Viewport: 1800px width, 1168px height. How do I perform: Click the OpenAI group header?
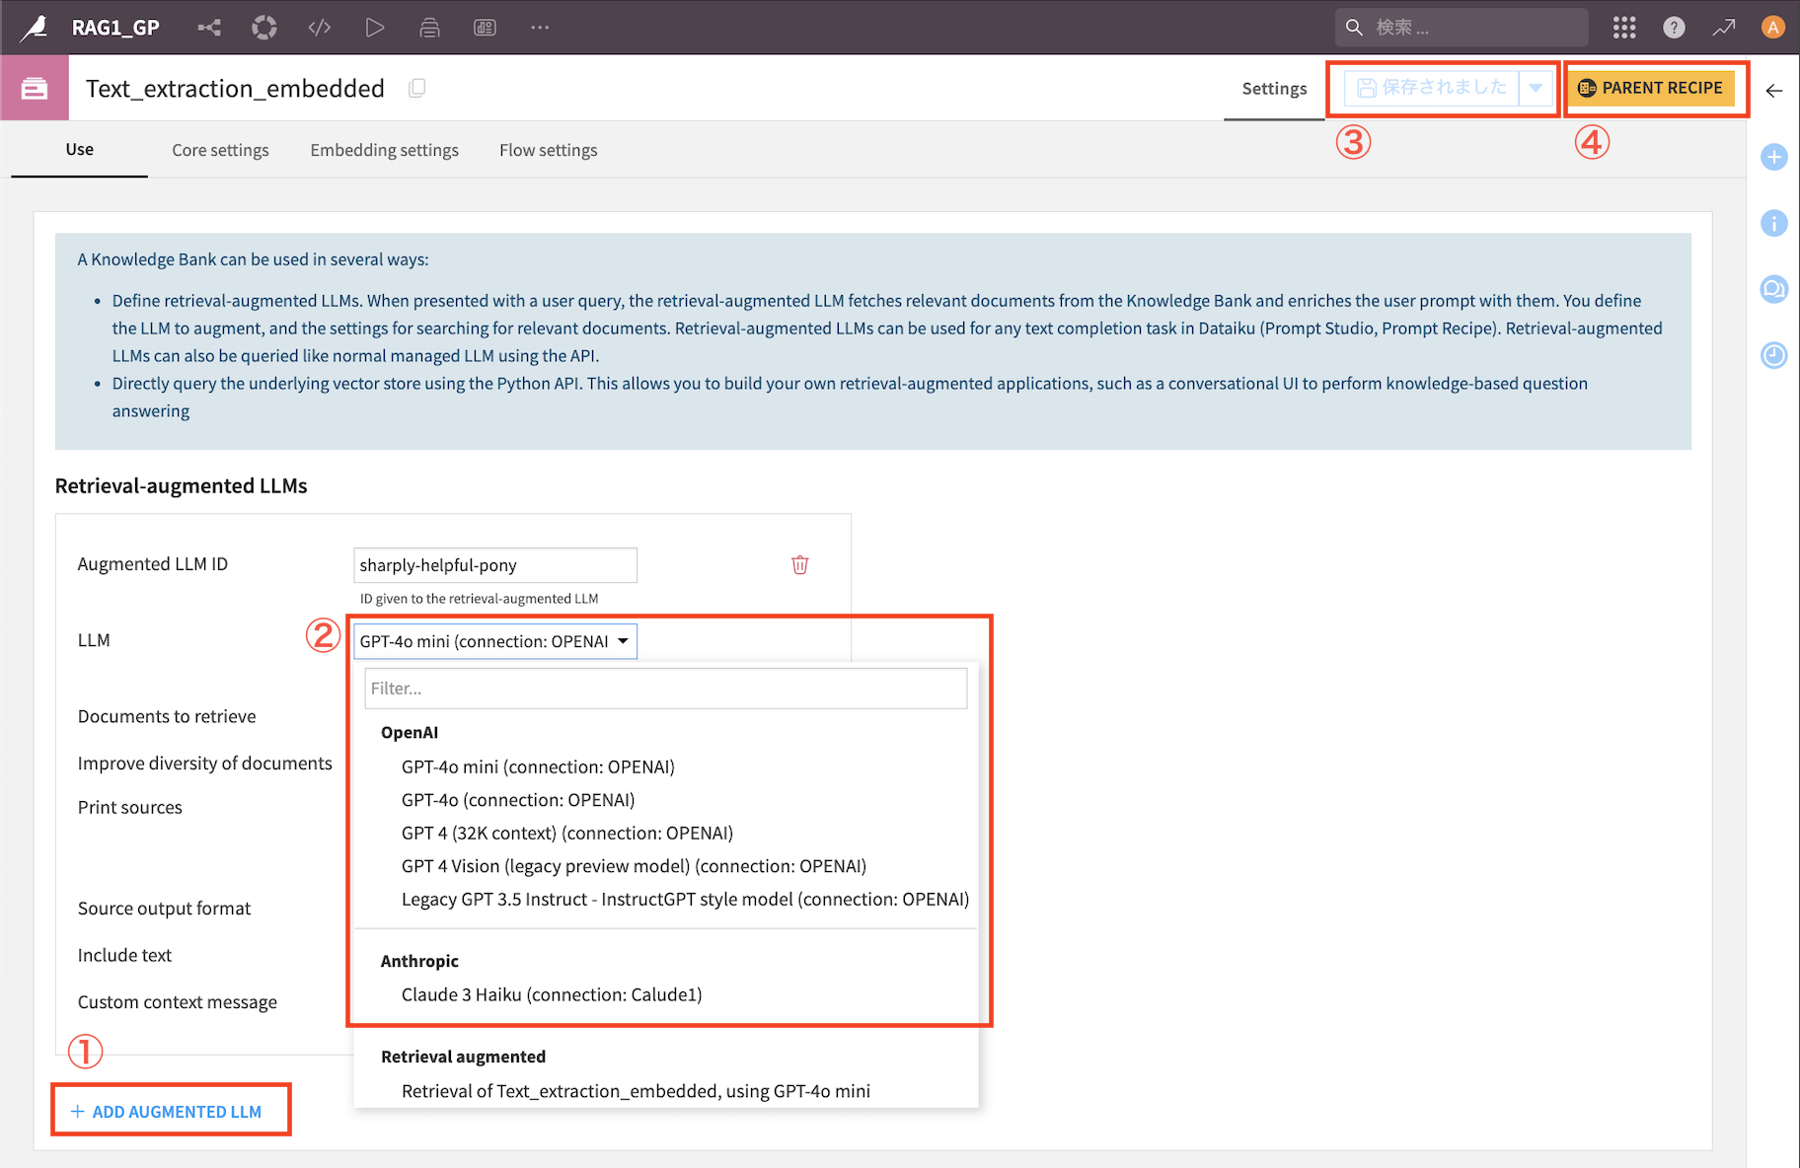(x=410, y=732)
